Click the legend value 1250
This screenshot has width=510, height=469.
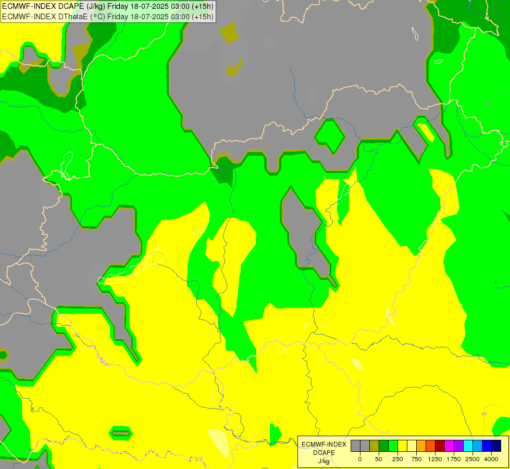click(435, 459)
